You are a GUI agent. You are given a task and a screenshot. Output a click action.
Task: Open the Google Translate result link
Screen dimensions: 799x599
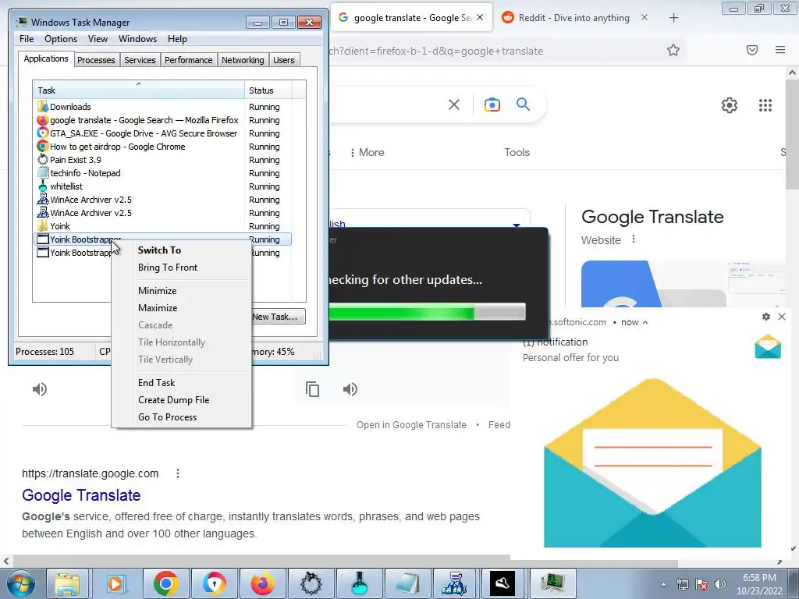click(81, 495)
